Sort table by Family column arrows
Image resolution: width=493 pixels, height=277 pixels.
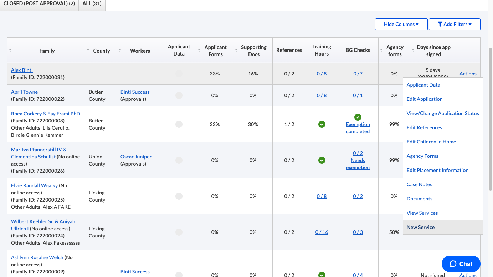coord(10,51)
